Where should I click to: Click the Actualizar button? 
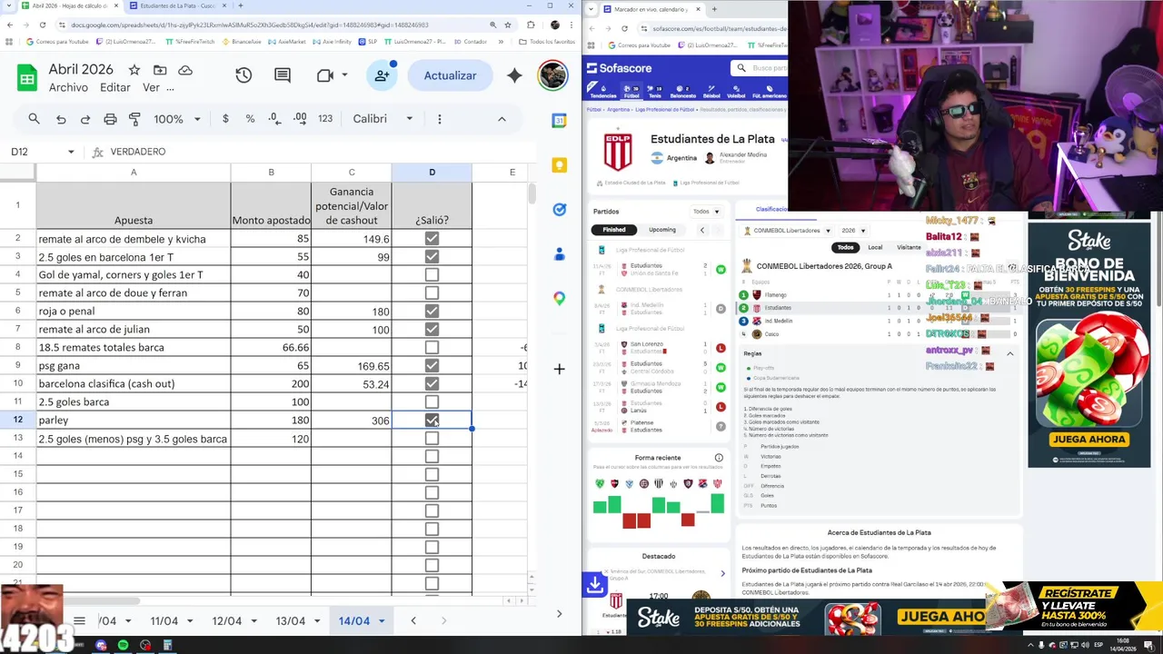pyautogui.click(x=450, y=75)
